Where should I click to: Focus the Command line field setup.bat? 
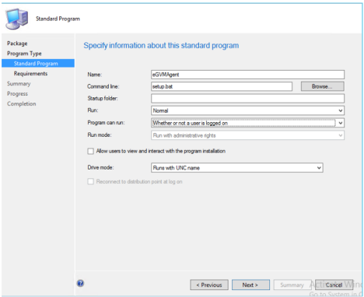click(x=222, y=86)
